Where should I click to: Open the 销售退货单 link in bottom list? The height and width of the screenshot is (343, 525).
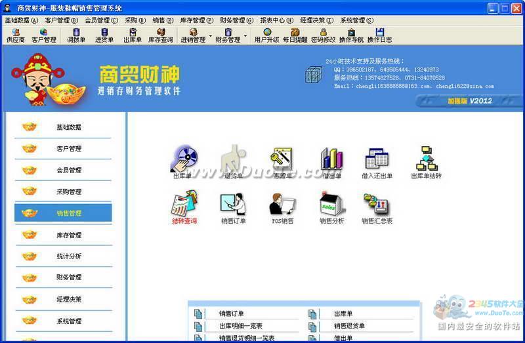(x=349, y=326)
